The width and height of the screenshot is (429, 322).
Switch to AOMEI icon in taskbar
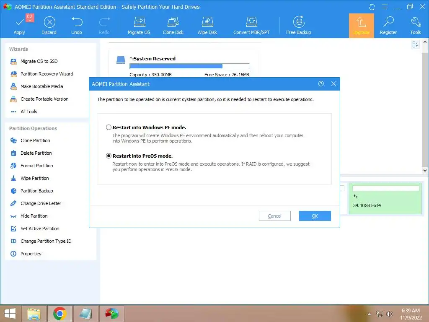click(x=112, y=314)
